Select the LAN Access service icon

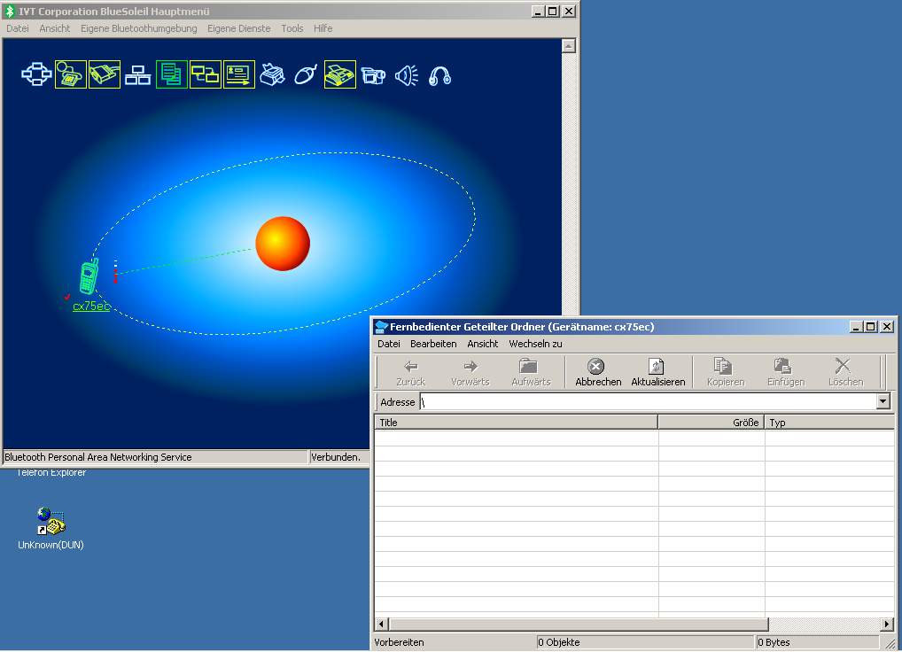click(138, 74)
